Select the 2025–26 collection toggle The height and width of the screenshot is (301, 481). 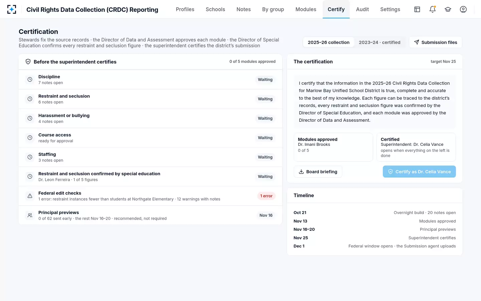click(x=329, y=42)
